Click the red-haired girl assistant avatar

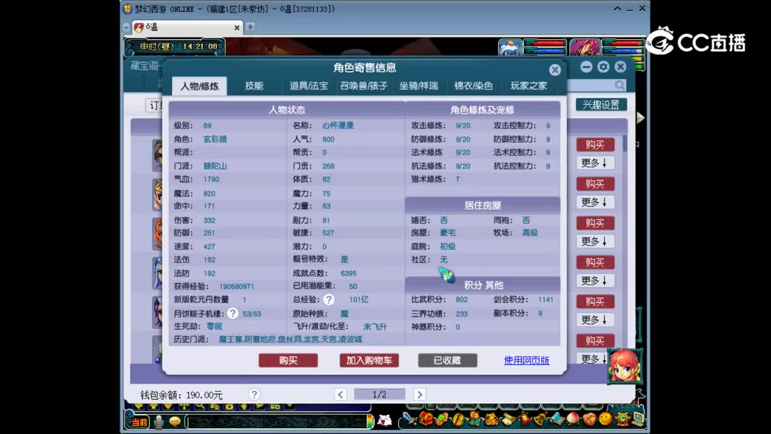point(625,366)
